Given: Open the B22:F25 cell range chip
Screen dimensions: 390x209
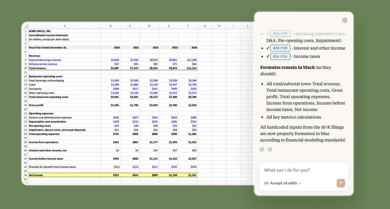Looking at the screenshot, I should pyautogui.click(x=280, y=34).
